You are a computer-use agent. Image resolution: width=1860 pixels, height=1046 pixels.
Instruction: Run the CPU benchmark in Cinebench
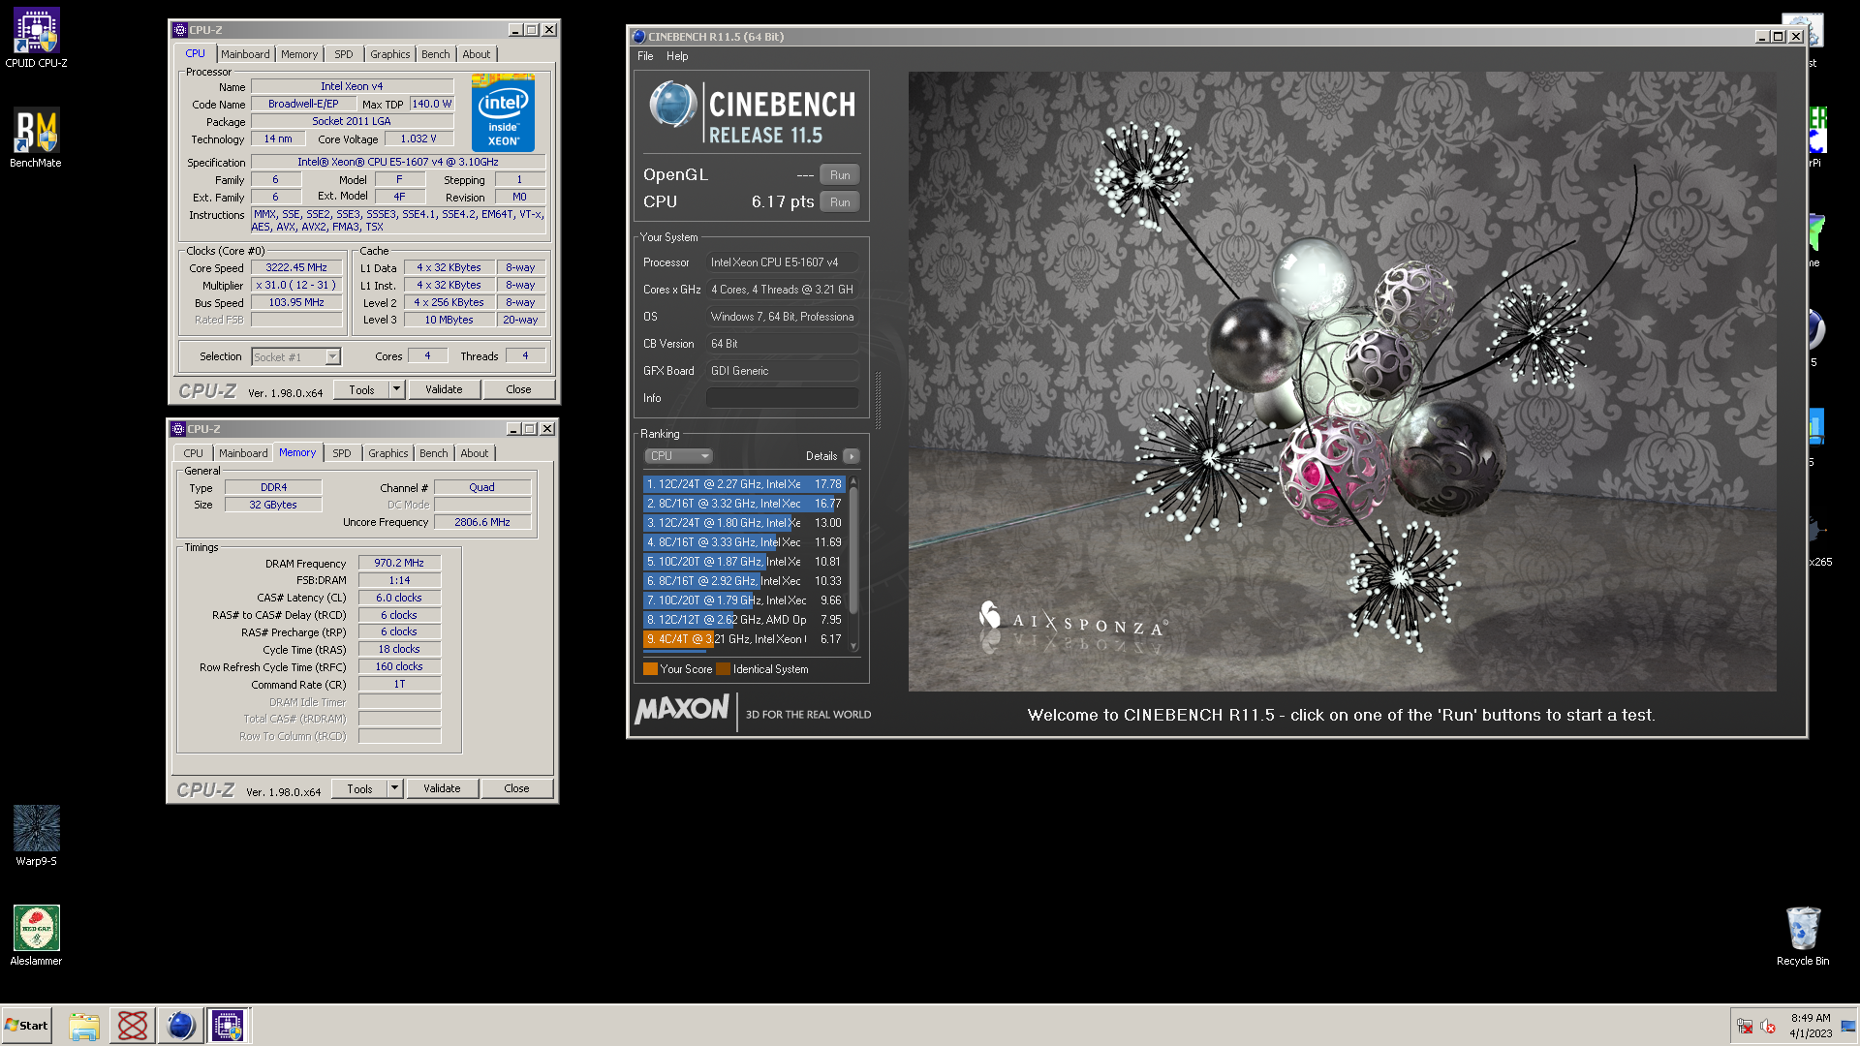(840, 202)
